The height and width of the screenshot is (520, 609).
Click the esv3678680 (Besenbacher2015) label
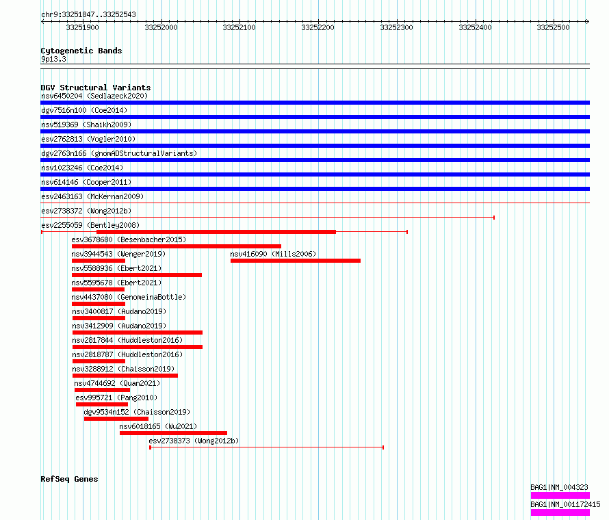click(x=129, y=239)
